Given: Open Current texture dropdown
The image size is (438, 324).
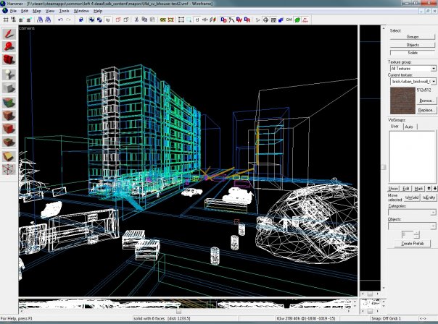Looking at the screenshot, I should click(413, 81).
